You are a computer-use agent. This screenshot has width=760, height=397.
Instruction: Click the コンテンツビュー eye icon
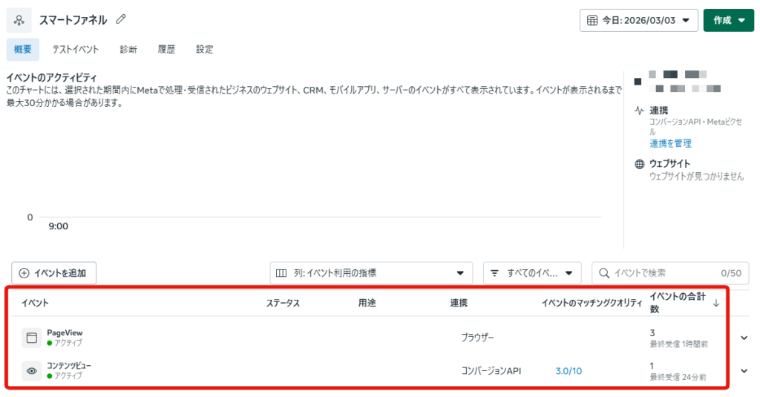click(x=31, y=370)
